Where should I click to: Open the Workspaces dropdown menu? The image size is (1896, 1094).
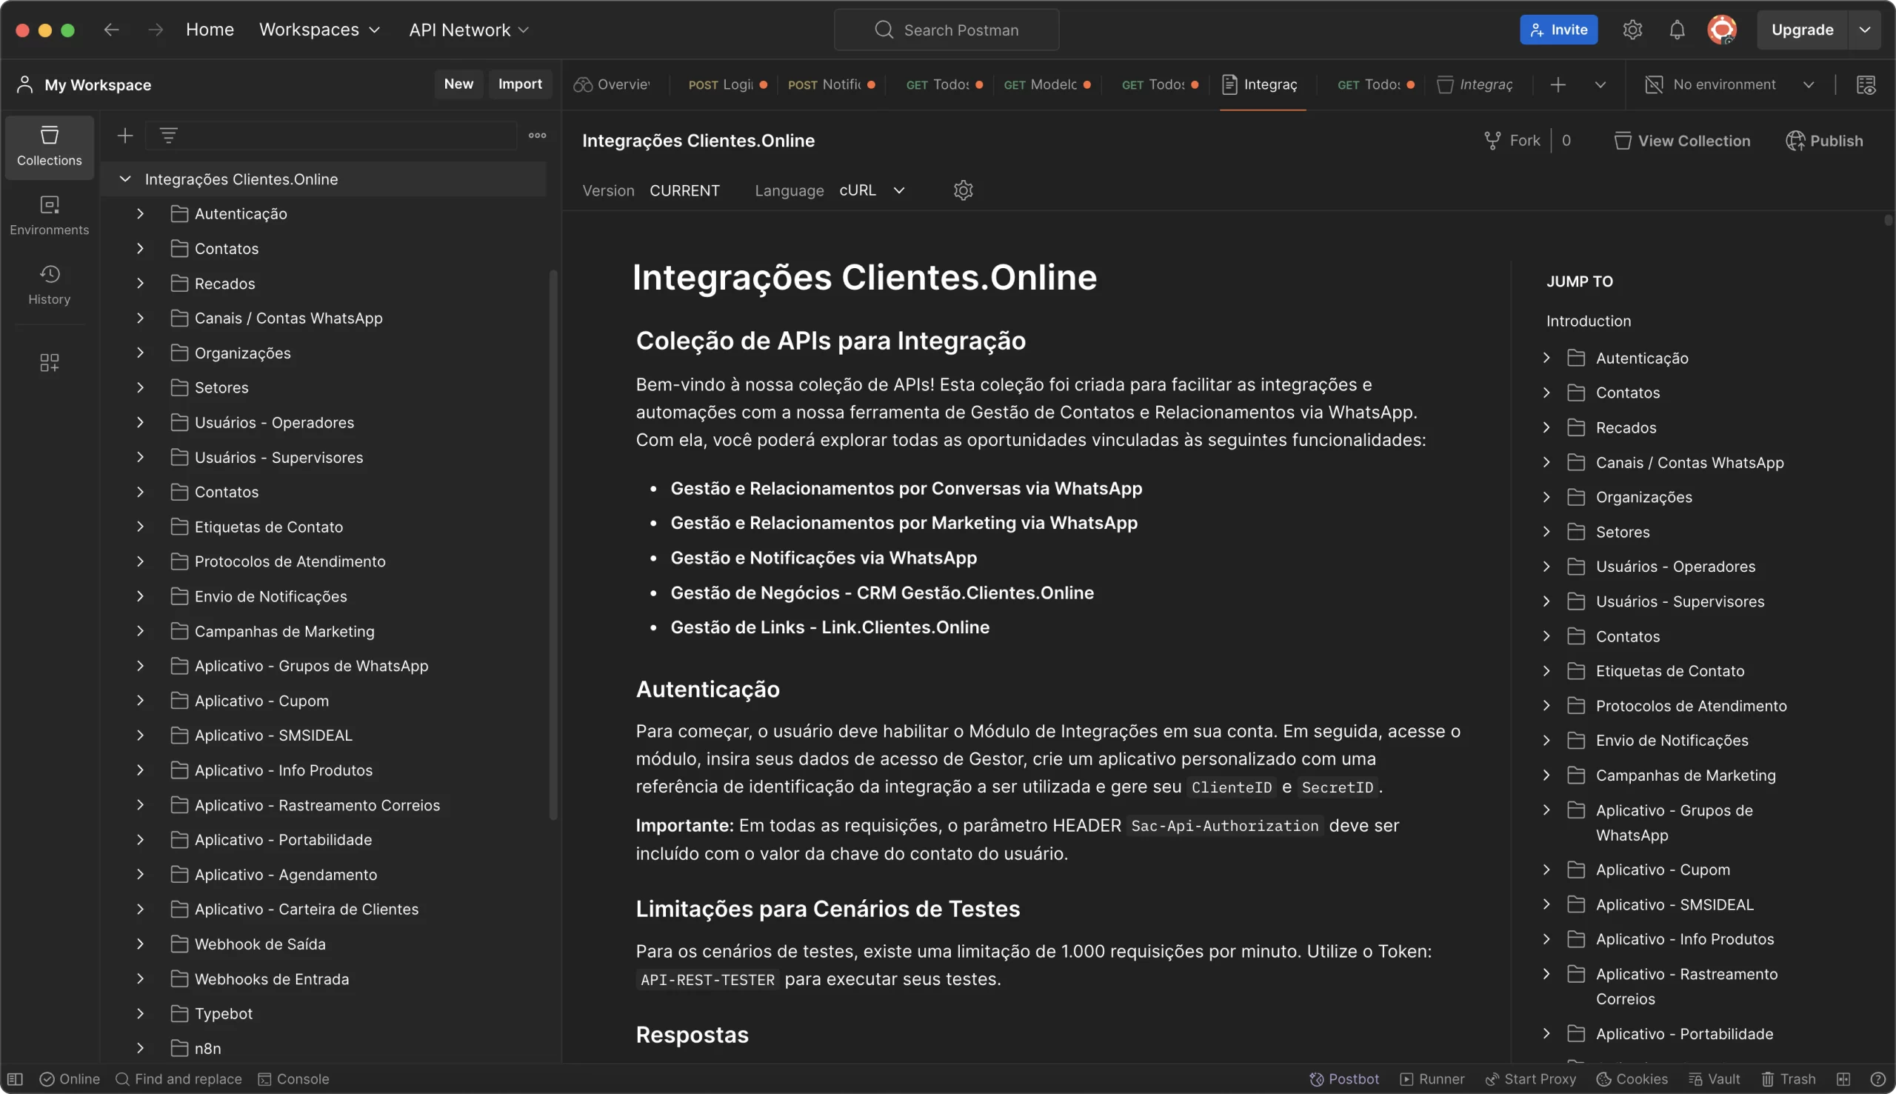tap(320, 30)
